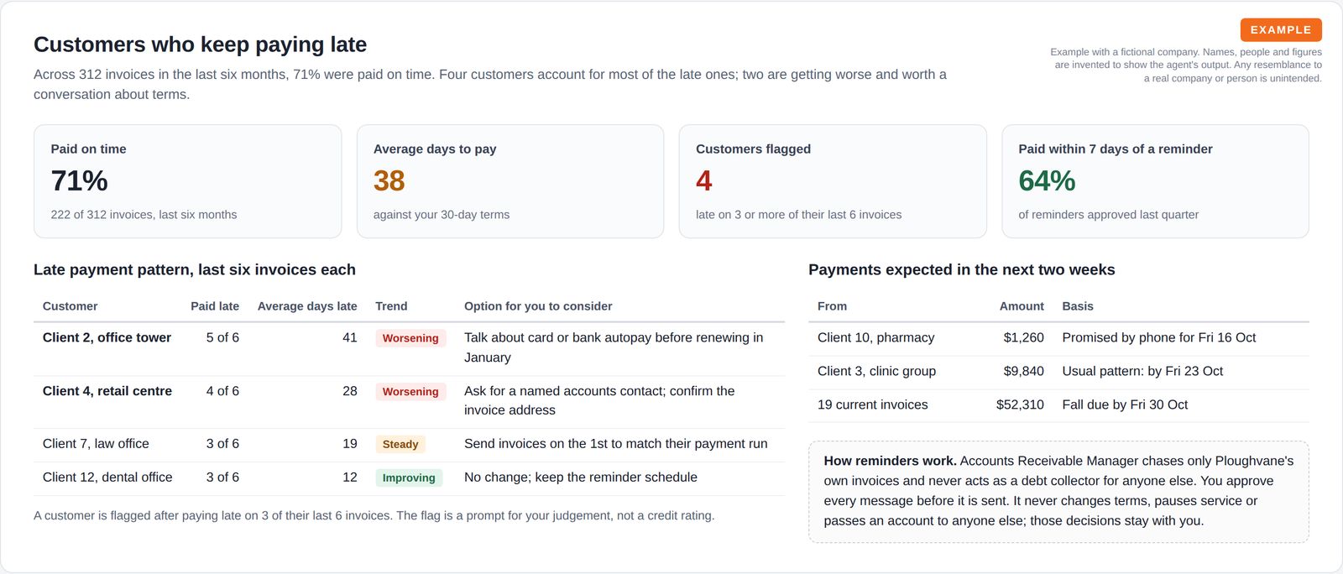Click the Worsening badge for Client 2

(x=410, y=338)
